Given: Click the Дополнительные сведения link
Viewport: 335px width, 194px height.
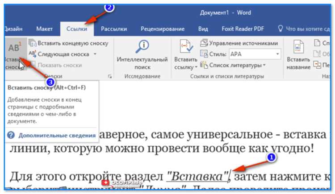Looking at the screenshot, I should click(x=57, y=135).
